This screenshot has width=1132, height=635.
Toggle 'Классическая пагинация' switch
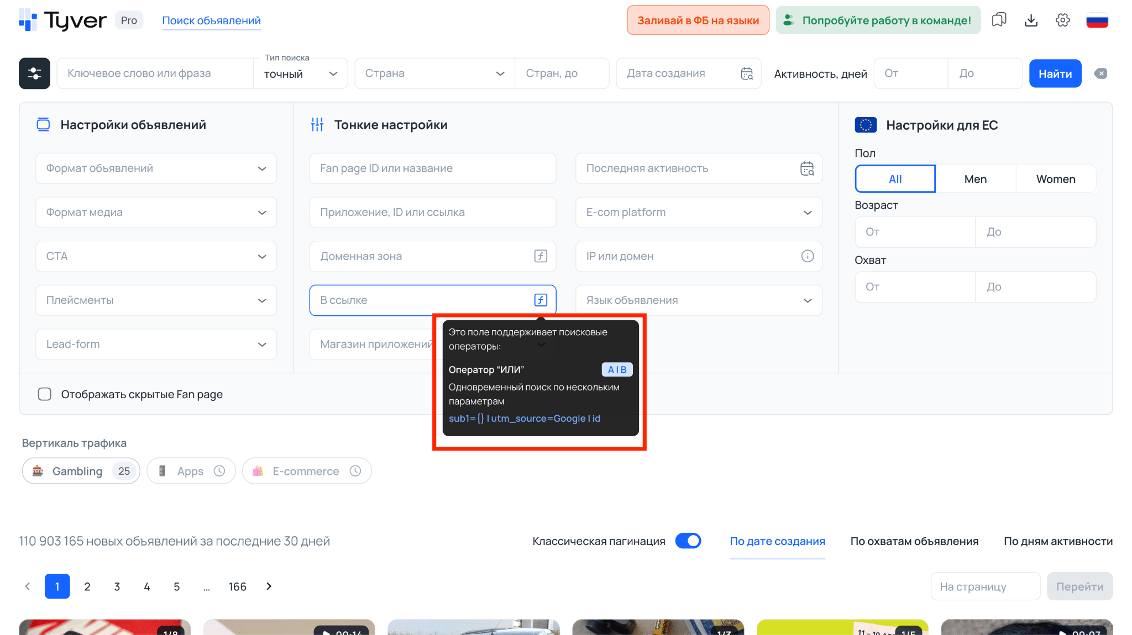click(688, 541)
